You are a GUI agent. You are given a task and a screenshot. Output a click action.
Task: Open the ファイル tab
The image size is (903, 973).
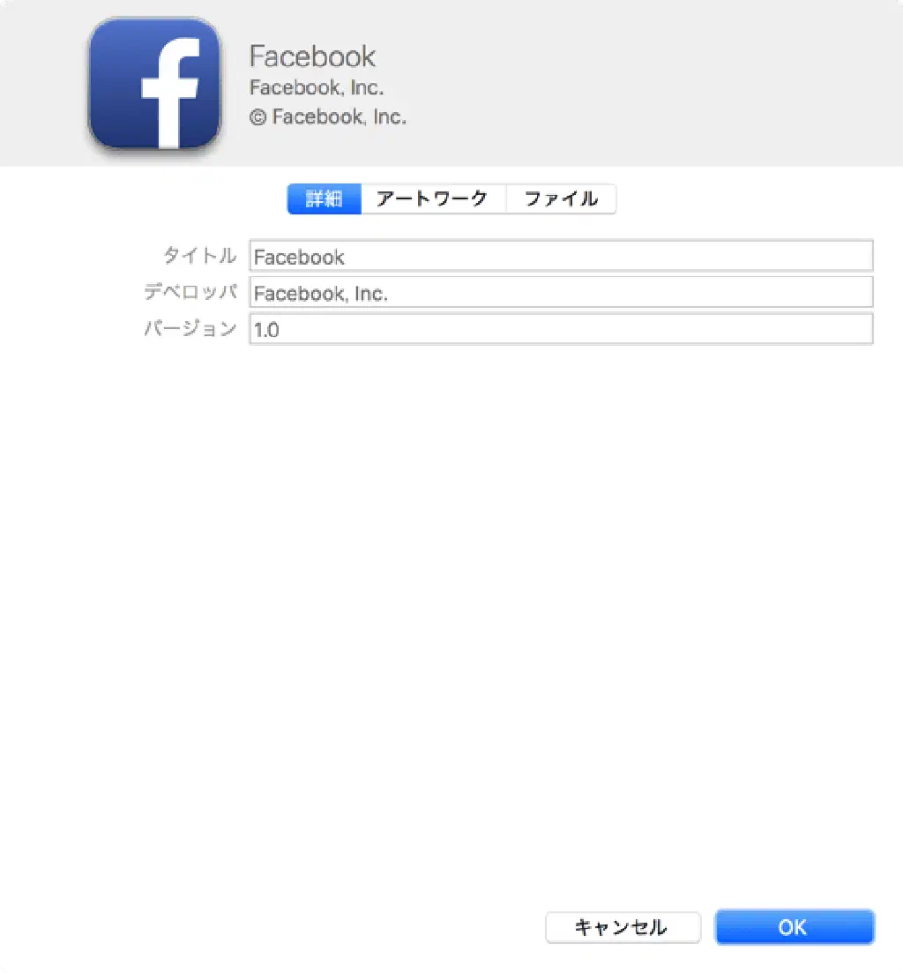(561, 198)
